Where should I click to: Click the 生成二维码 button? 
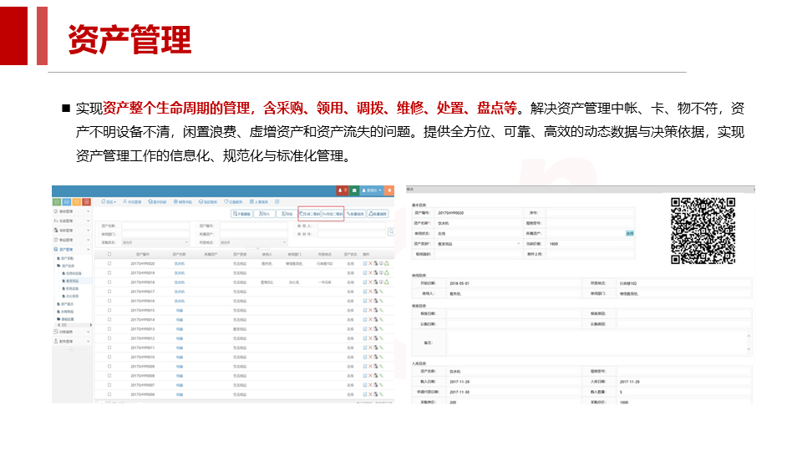click(310, 214)
